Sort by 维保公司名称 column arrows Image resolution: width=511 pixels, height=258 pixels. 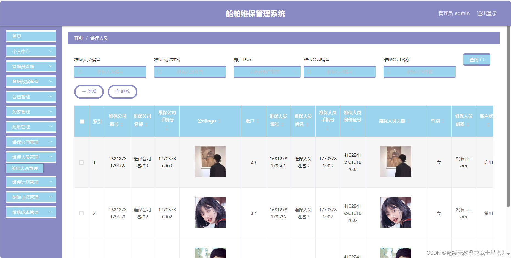(x=146, y=125)
